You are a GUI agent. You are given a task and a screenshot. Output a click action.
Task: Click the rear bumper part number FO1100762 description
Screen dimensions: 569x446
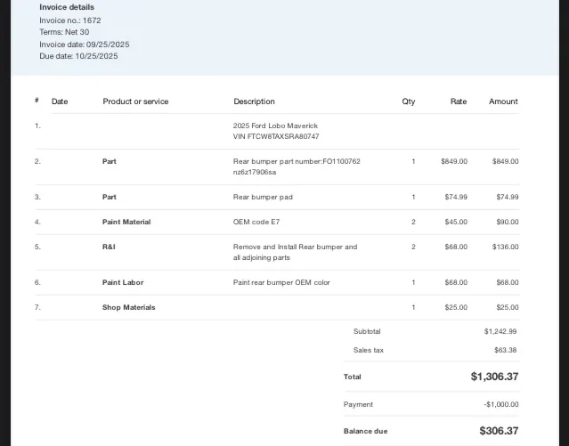pos(297,161)
